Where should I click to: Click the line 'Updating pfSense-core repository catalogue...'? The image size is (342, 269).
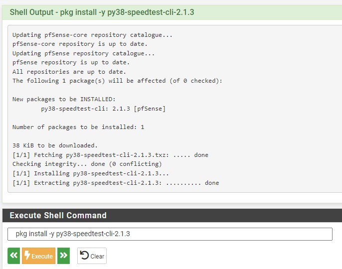click(92, 35)
